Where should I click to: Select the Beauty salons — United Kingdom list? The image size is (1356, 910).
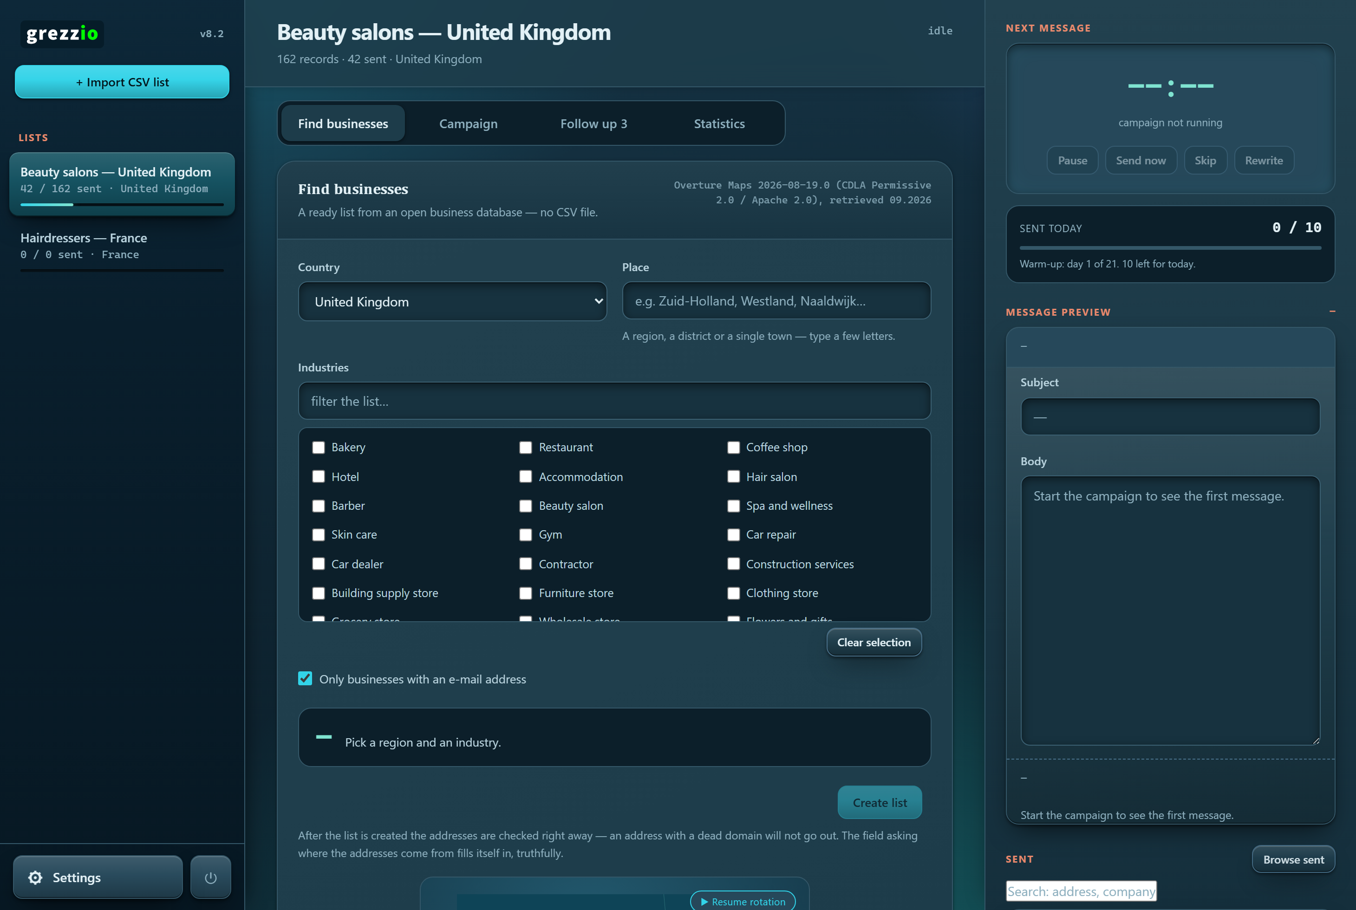[122, 184]
